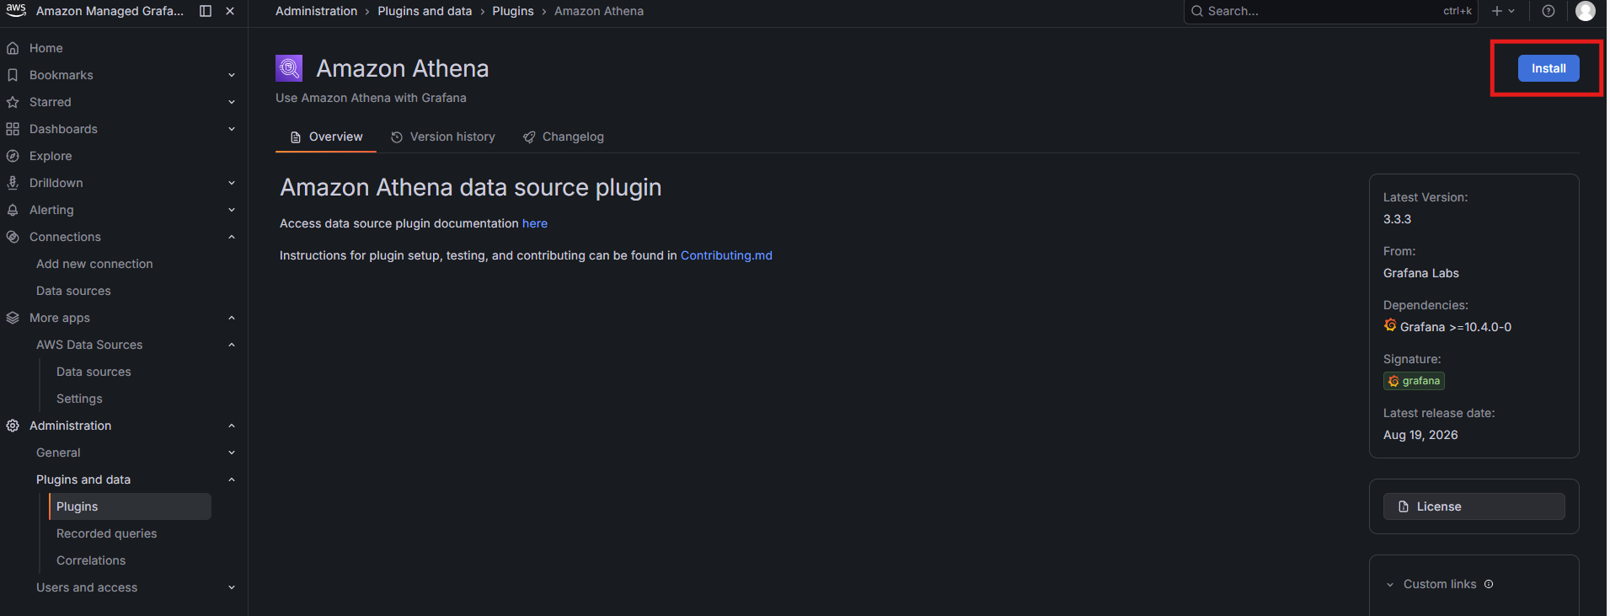Image resolution: width=1610 pixels, height=616 pixels.
Task: Open Explore via its compass icon
Action: 13,156
